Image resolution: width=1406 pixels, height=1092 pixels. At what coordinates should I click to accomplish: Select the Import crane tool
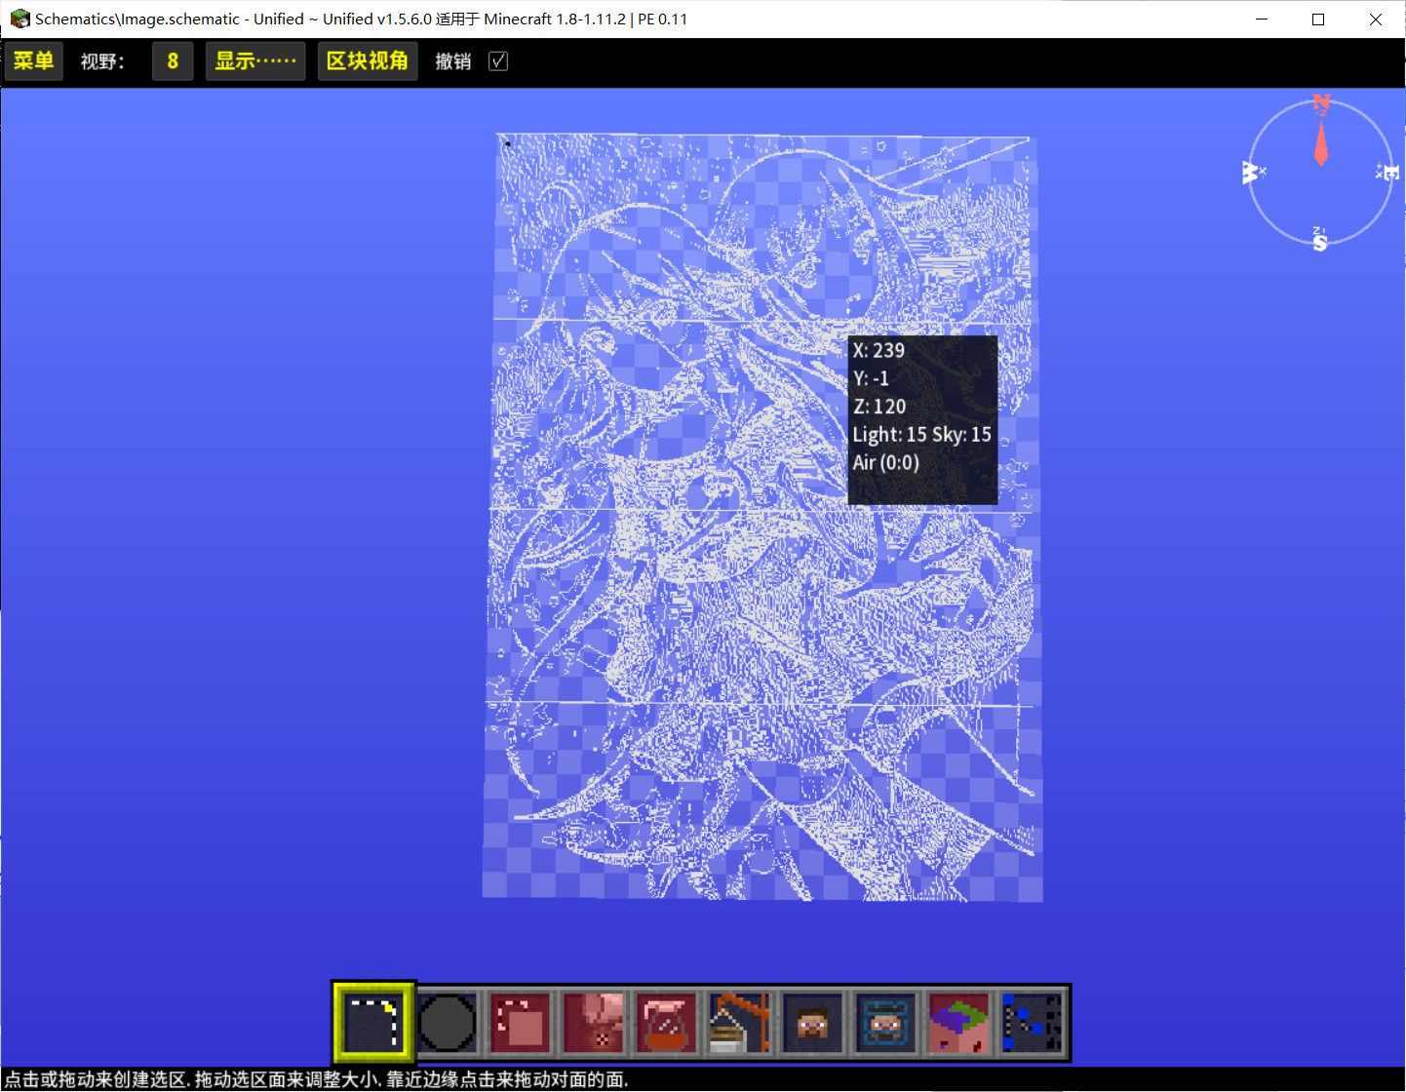coord(740,1023)
